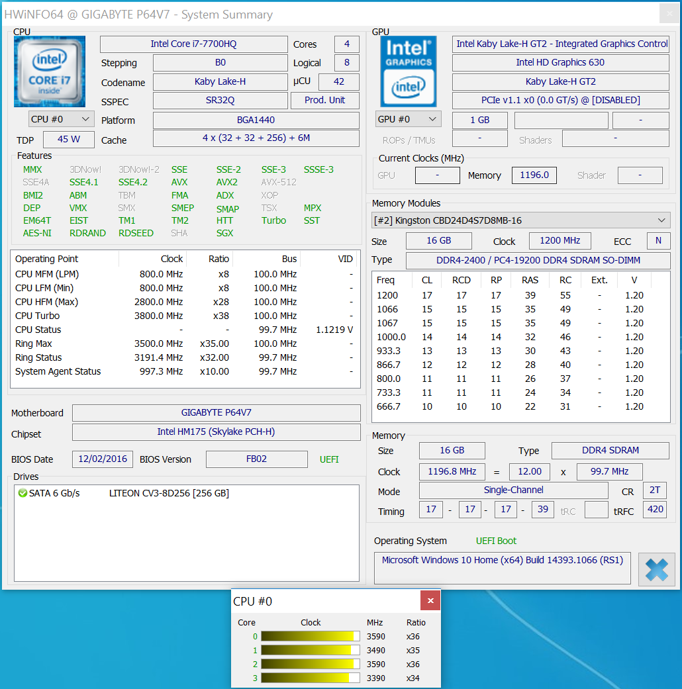682x689 pixels.
Task: Click the Intel HD Graphics 630 field
Action: 561,62
